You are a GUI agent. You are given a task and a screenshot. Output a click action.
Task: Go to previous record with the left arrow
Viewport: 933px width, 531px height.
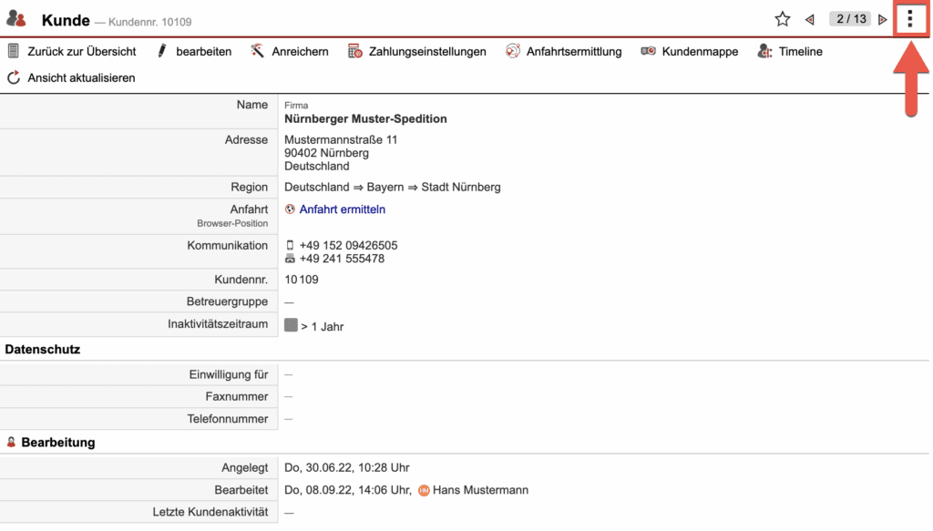coord(809,17)
